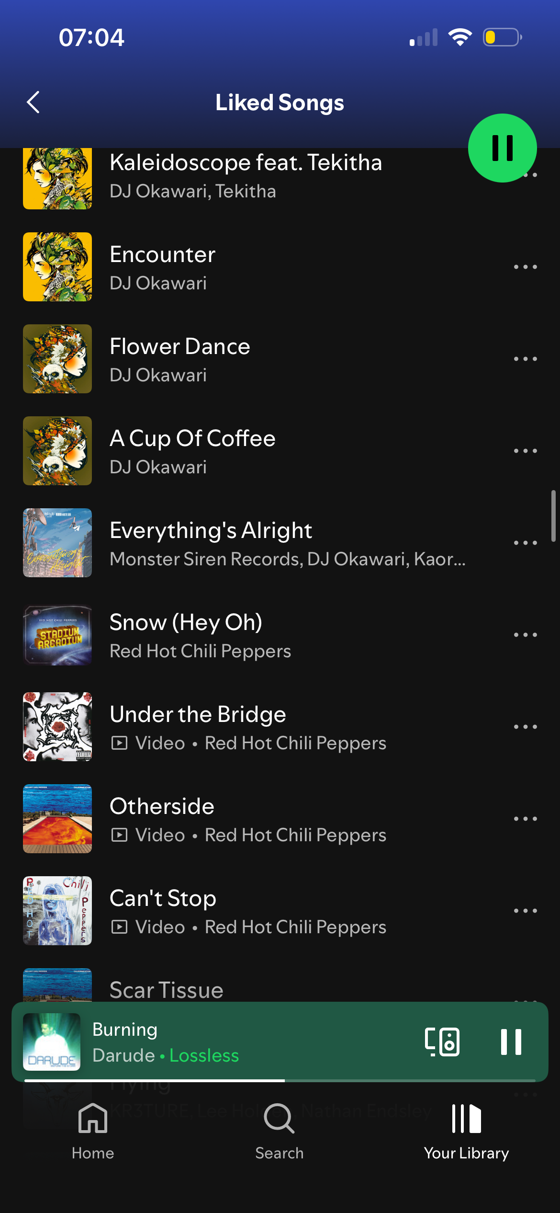The width and height of the screenshot is (560, 1213).
Task: Tap the Stadium Arcadium album cover
Action: pos(57,635)
